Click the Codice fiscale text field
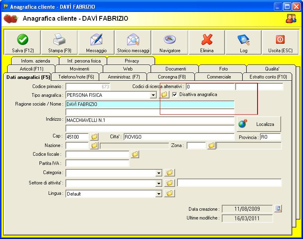Image resolution: width=303 pixels, height=239 pixels. point(97,154)
